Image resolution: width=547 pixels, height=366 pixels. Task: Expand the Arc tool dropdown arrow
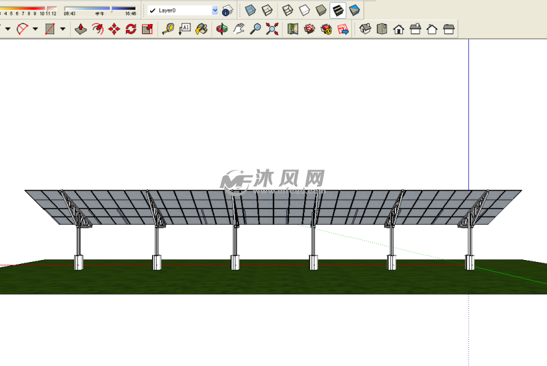(35, 29)
